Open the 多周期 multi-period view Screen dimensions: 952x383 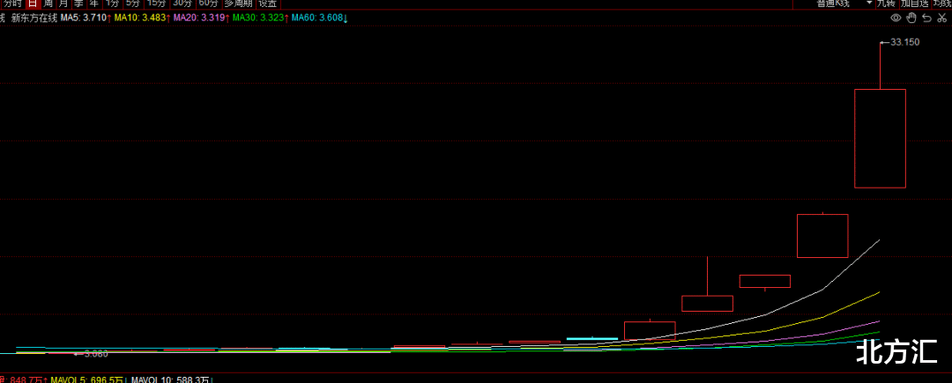point(237,3)
